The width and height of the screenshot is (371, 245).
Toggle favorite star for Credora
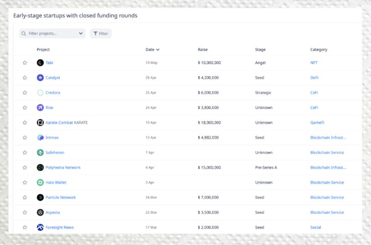[x=25, y=93]
